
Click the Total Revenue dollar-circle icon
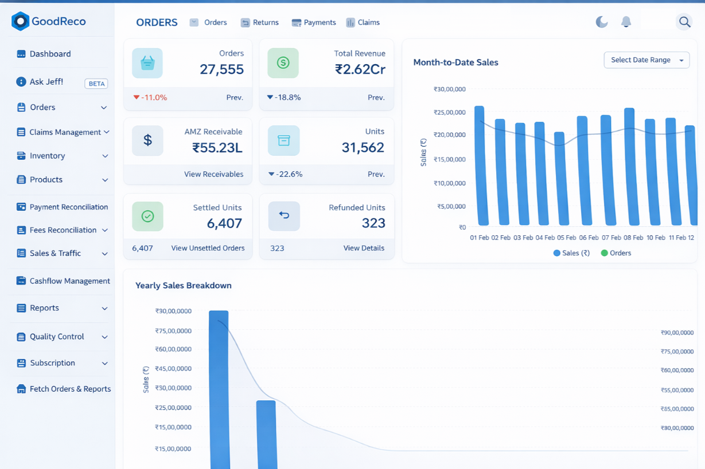(x=283, y=63)
